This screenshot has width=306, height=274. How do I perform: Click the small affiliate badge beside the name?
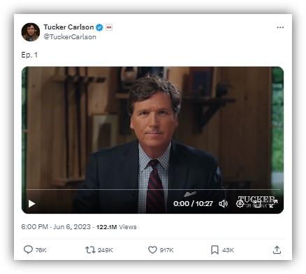click(109, 27)
